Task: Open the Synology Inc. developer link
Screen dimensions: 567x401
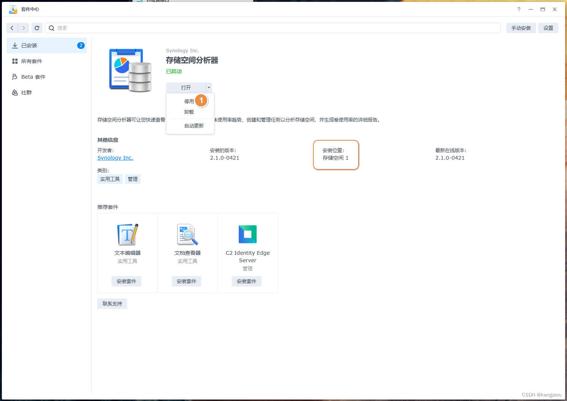Action: pos(115,158)
